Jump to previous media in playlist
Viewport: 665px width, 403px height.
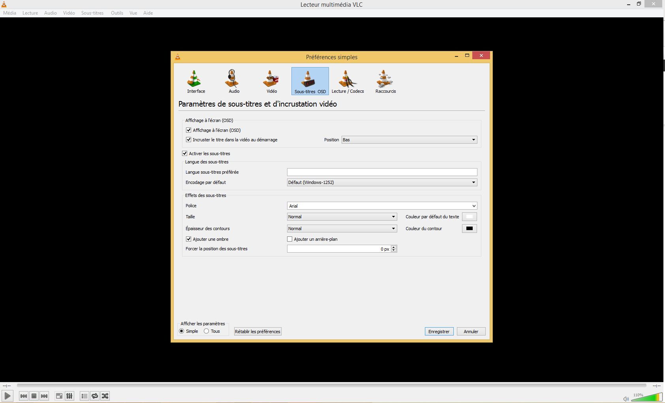click(24, 396)
